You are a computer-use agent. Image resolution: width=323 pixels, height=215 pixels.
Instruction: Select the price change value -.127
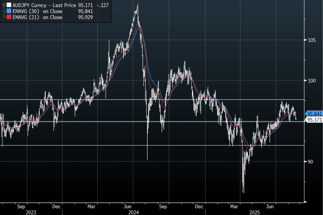click(102, 5)
